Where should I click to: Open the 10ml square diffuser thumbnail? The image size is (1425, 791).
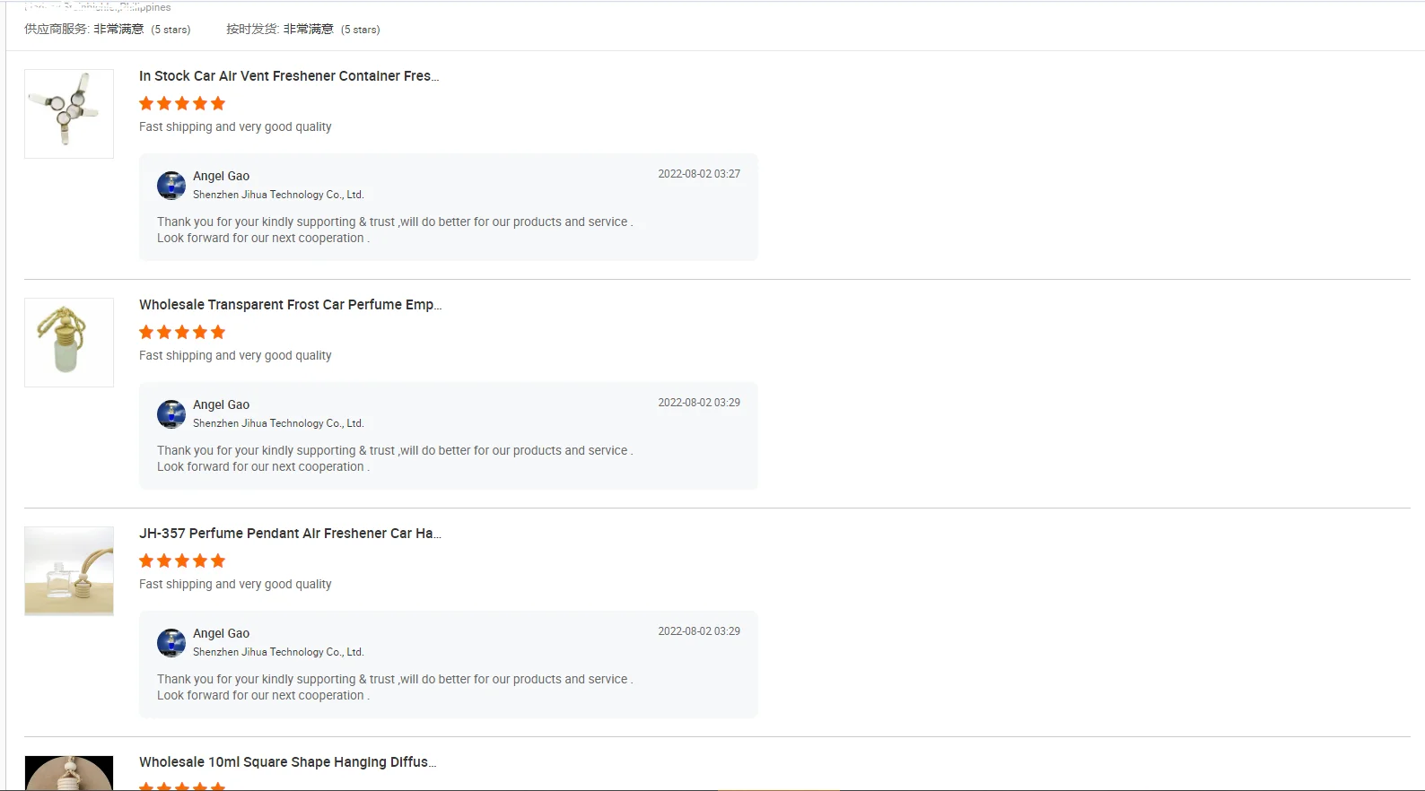click(x=69, y=773)
